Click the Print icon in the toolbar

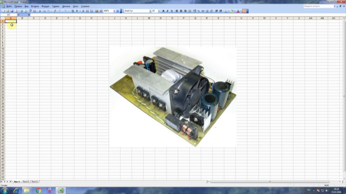pos(21,11)
